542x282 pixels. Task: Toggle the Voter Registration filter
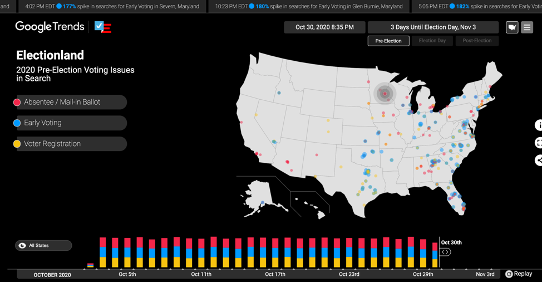pyautogui.click(x=72, y=144)
